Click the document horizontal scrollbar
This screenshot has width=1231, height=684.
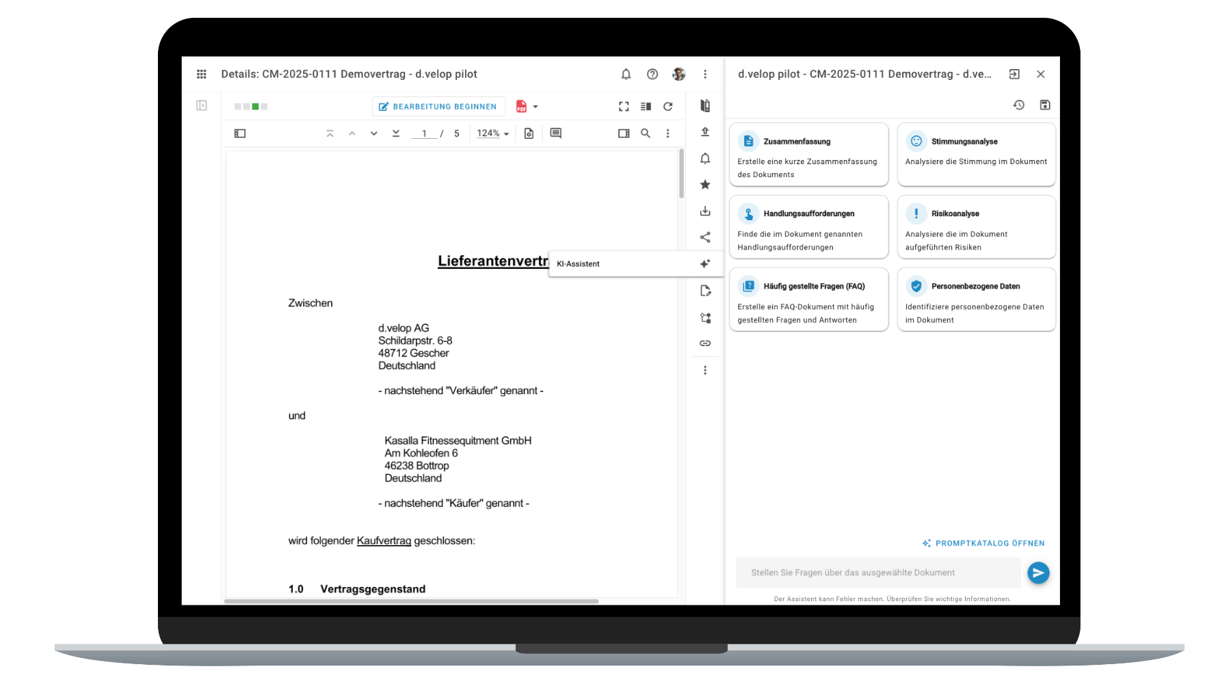[411, 601]
